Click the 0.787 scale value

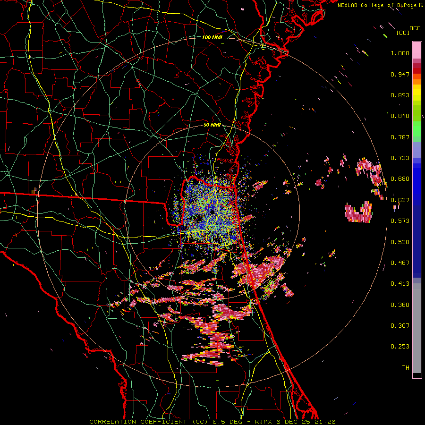(400, 137)
